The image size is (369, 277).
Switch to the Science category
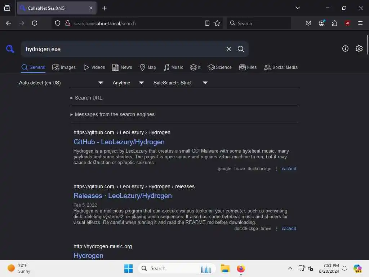click(x=219, y=67)
